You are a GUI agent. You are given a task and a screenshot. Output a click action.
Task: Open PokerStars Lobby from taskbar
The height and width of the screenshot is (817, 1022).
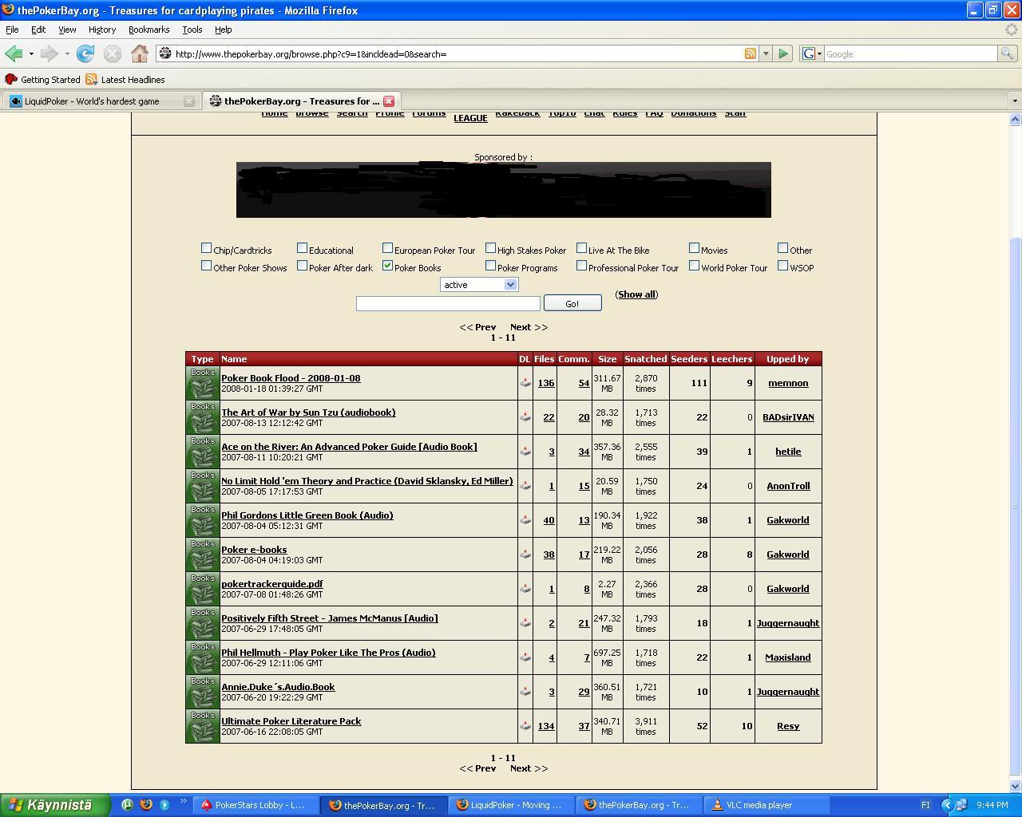255,805
